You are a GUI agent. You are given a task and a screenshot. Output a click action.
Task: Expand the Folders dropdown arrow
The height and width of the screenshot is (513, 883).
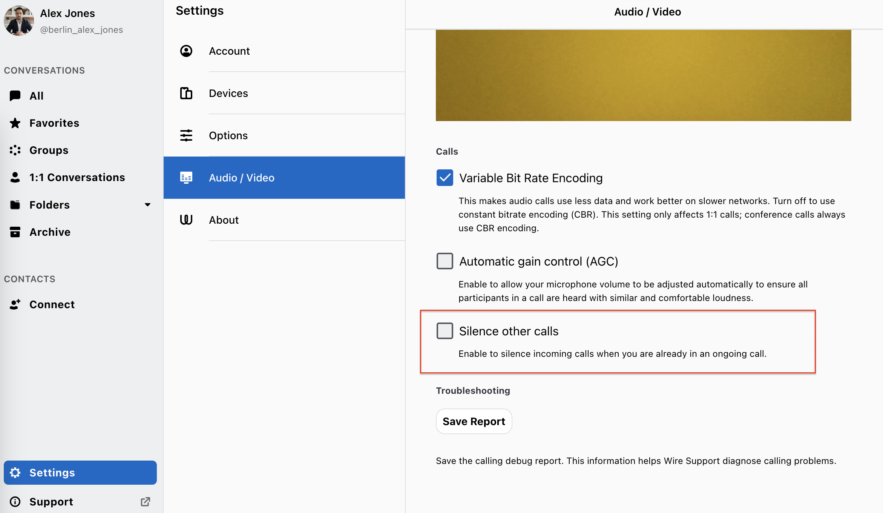point(147,205)
